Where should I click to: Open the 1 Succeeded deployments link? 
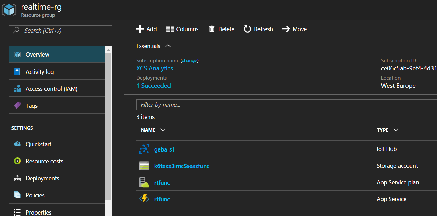[154, 86]
